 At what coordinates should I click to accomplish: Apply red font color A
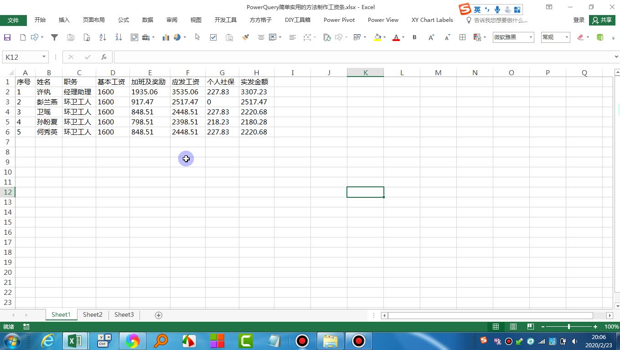[x=396, y=37]
